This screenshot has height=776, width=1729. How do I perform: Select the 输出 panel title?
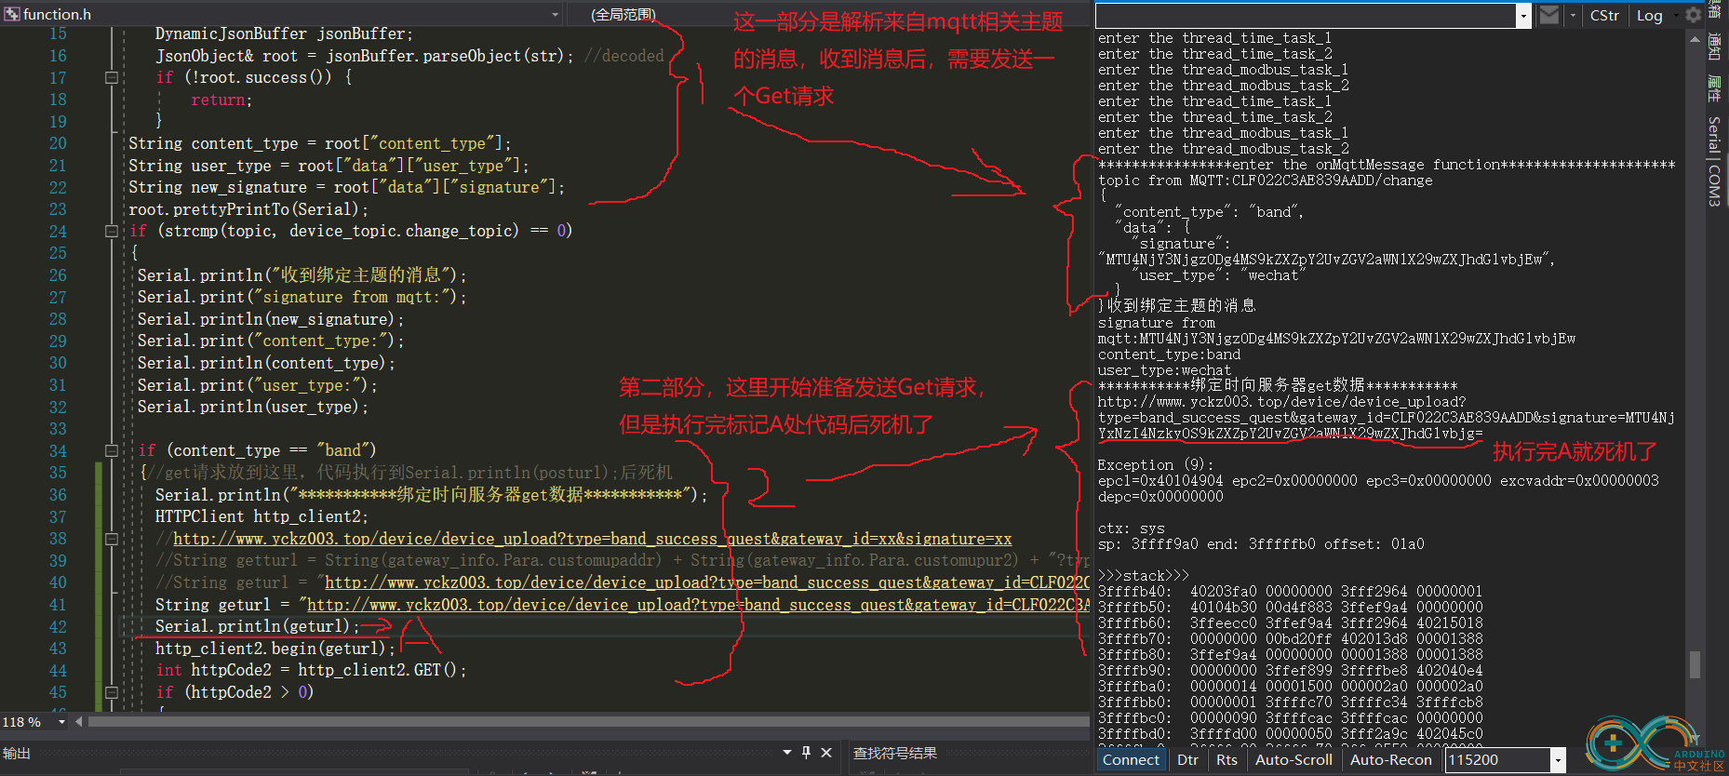[17, 754]
